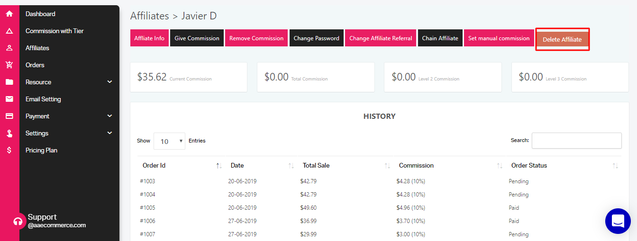The width and height of the screenshot is (637, 241).
Task: Click the Orders shopping cart icon
Action: click(x=9, y=65)
